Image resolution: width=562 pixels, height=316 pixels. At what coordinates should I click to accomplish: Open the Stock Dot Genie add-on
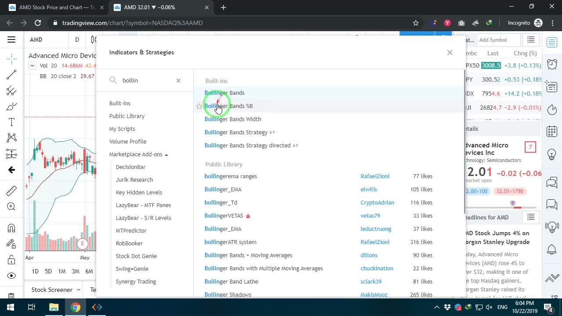pos(136,256)
